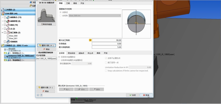
Task: Check the View_000 checkbox
Action: 8,36
